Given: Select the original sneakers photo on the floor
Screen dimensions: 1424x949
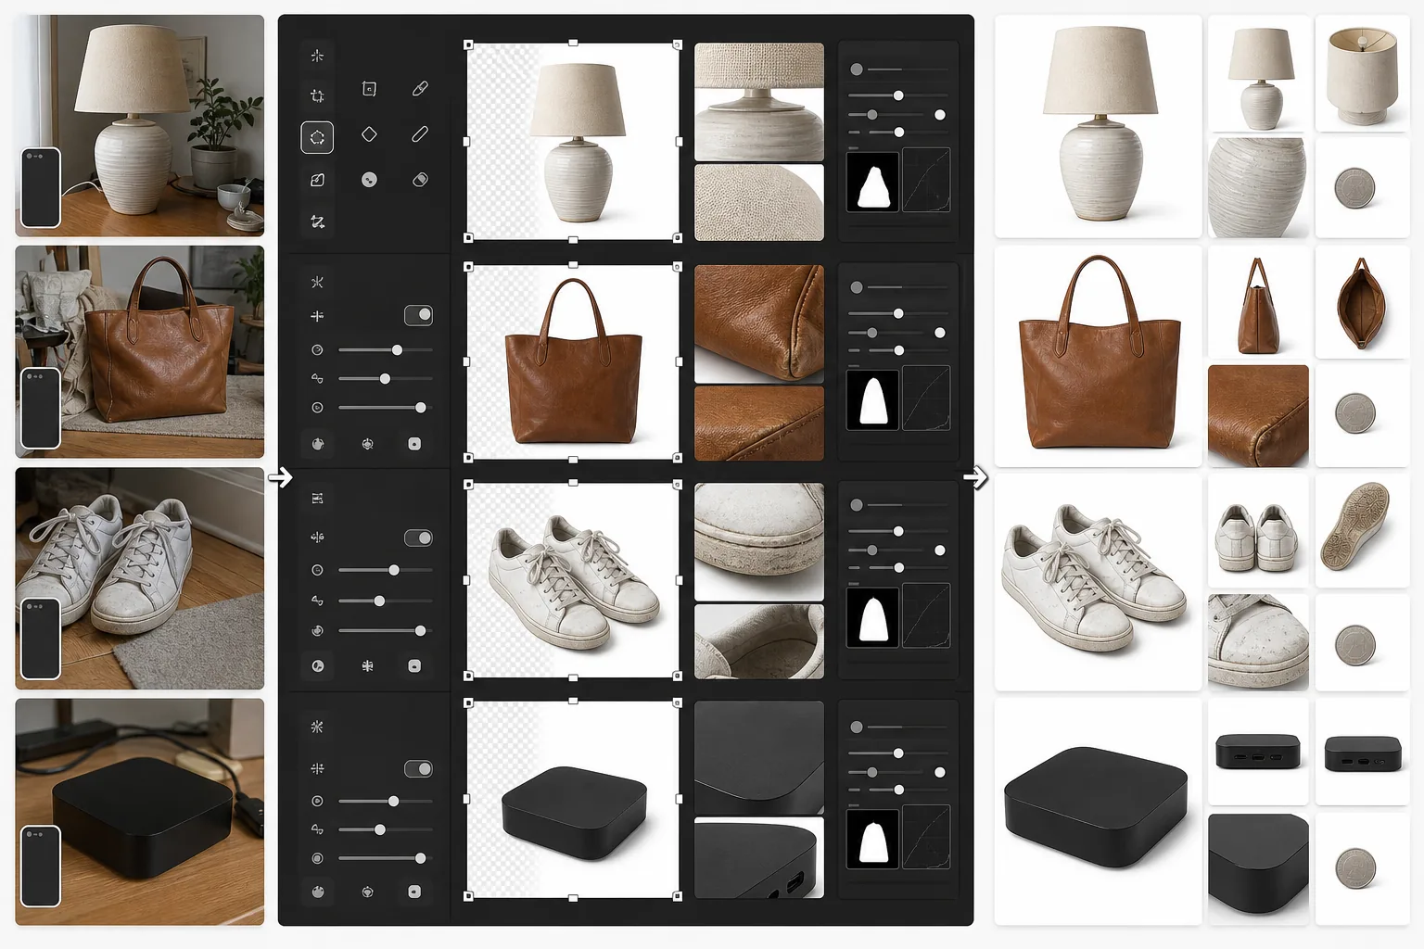Looking at the screenshot, I should 139,578.
